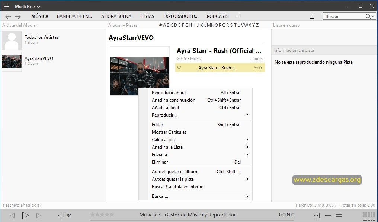Open the EXPLORADOR D... tab

click(180, 16)
